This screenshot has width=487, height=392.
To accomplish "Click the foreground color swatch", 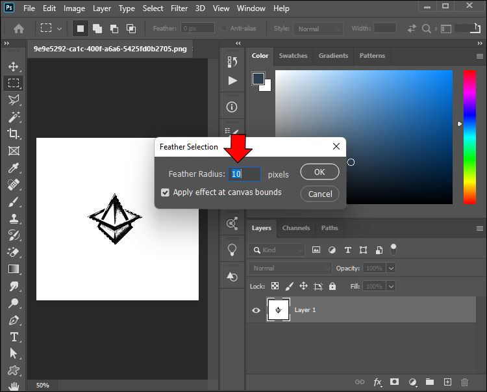I will (x=258, y=79).
